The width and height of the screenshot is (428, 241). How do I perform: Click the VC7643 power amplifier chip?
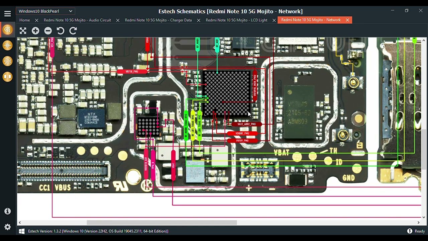click(x=299, y=112)
